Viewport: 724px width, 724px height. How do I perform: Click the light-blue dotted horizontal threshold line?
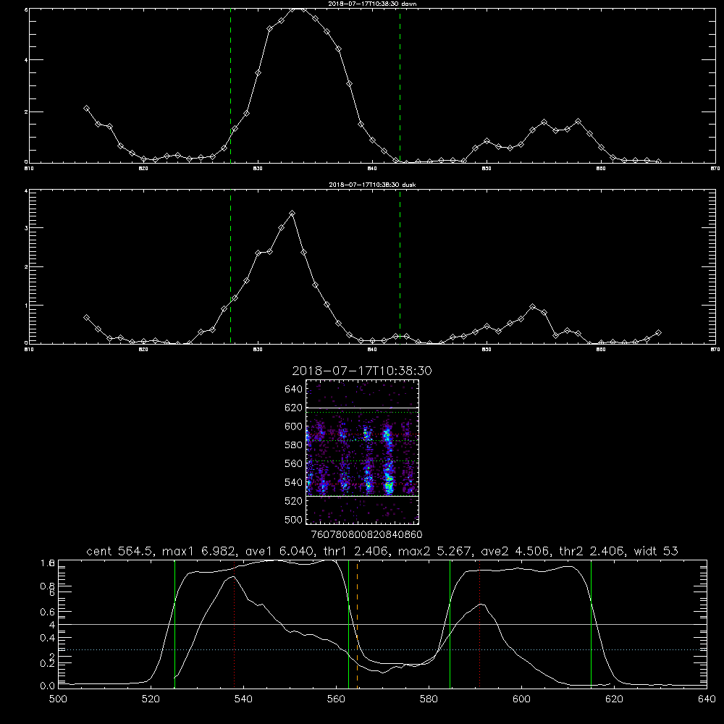[382, 649]
